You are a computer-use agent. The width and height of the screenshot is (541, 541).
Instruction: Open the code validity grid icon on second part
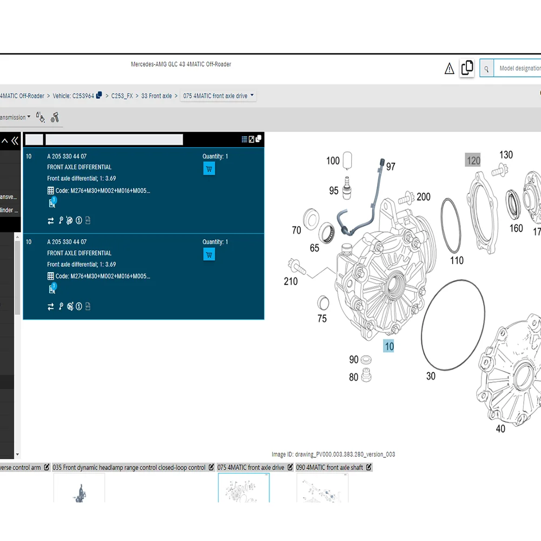[51, 276]
